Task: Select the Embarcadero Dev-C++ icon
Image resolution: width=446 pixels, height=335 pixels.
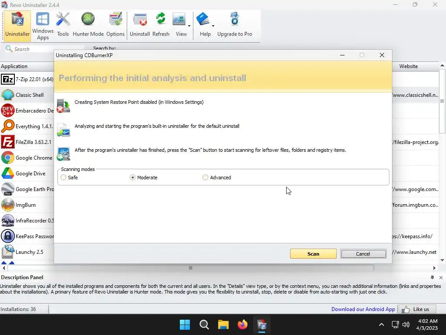Action: coord(8,110)
